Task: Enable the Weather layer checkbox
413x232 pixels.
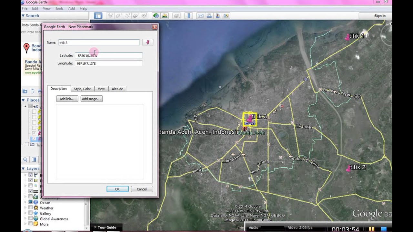Action: click(x=30, y=208)
